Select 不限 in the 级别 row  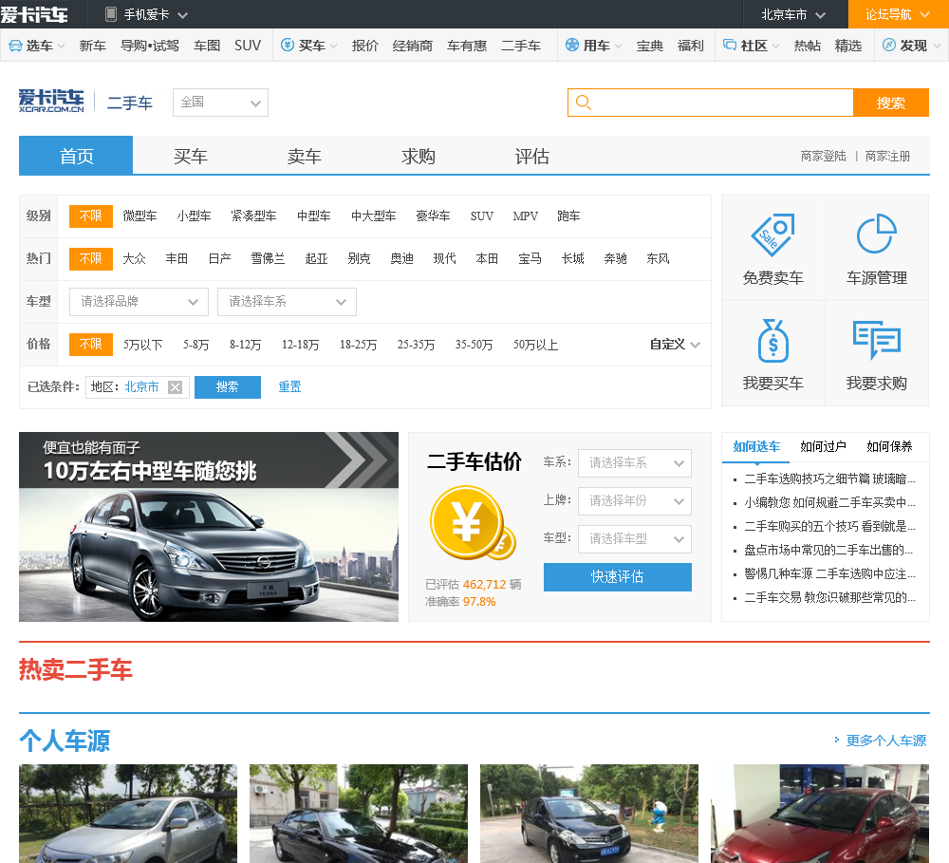[91, 216]
